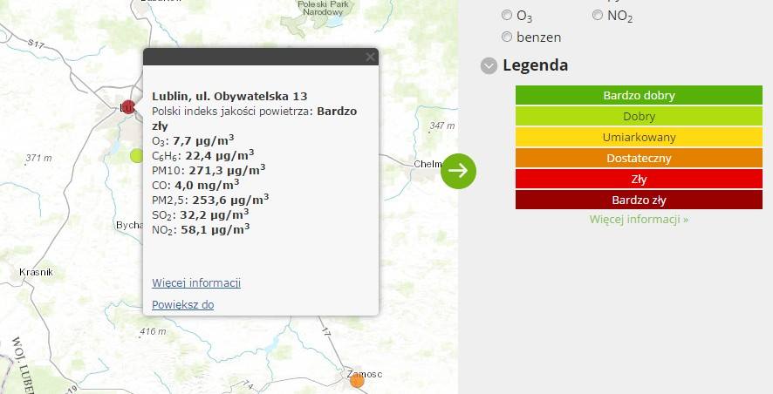Collapse the Legenda section
The width and height of the screenshot is (773, 394).
point(489,65)
